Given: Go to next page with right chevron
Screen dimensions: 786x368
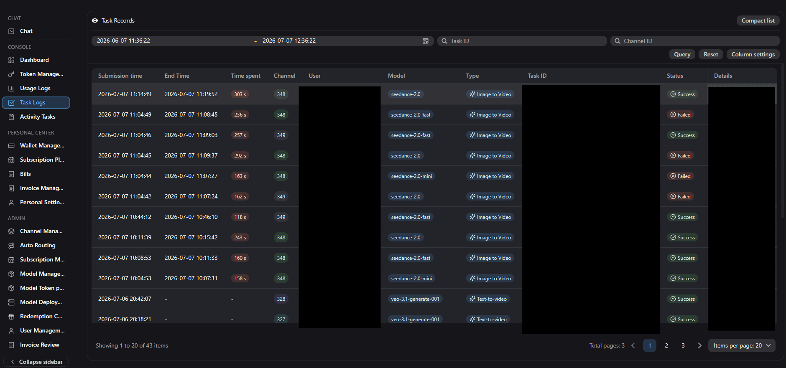Looking at the screenshot, I should [699, 345].
